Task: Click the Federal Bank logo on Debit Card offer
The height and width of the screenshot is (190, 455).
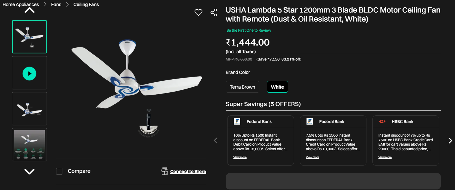Action: coord(237,121)
